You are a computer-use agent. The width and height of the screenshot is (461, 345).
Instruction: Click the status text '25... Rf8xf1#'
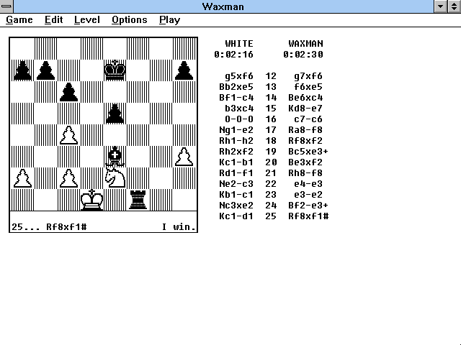tap(49, 227)
